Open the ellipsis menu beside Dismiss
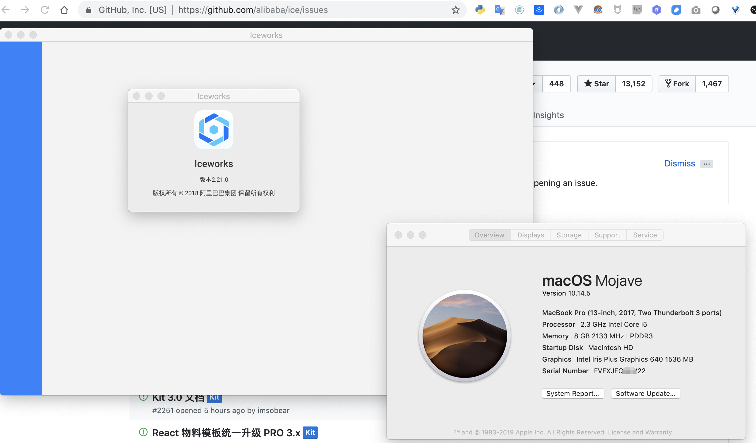756x443 pixels. 706,164
